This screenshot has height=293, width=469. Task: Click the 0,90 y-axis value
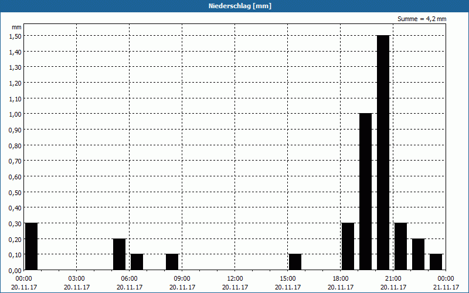(x=15, y=130)
